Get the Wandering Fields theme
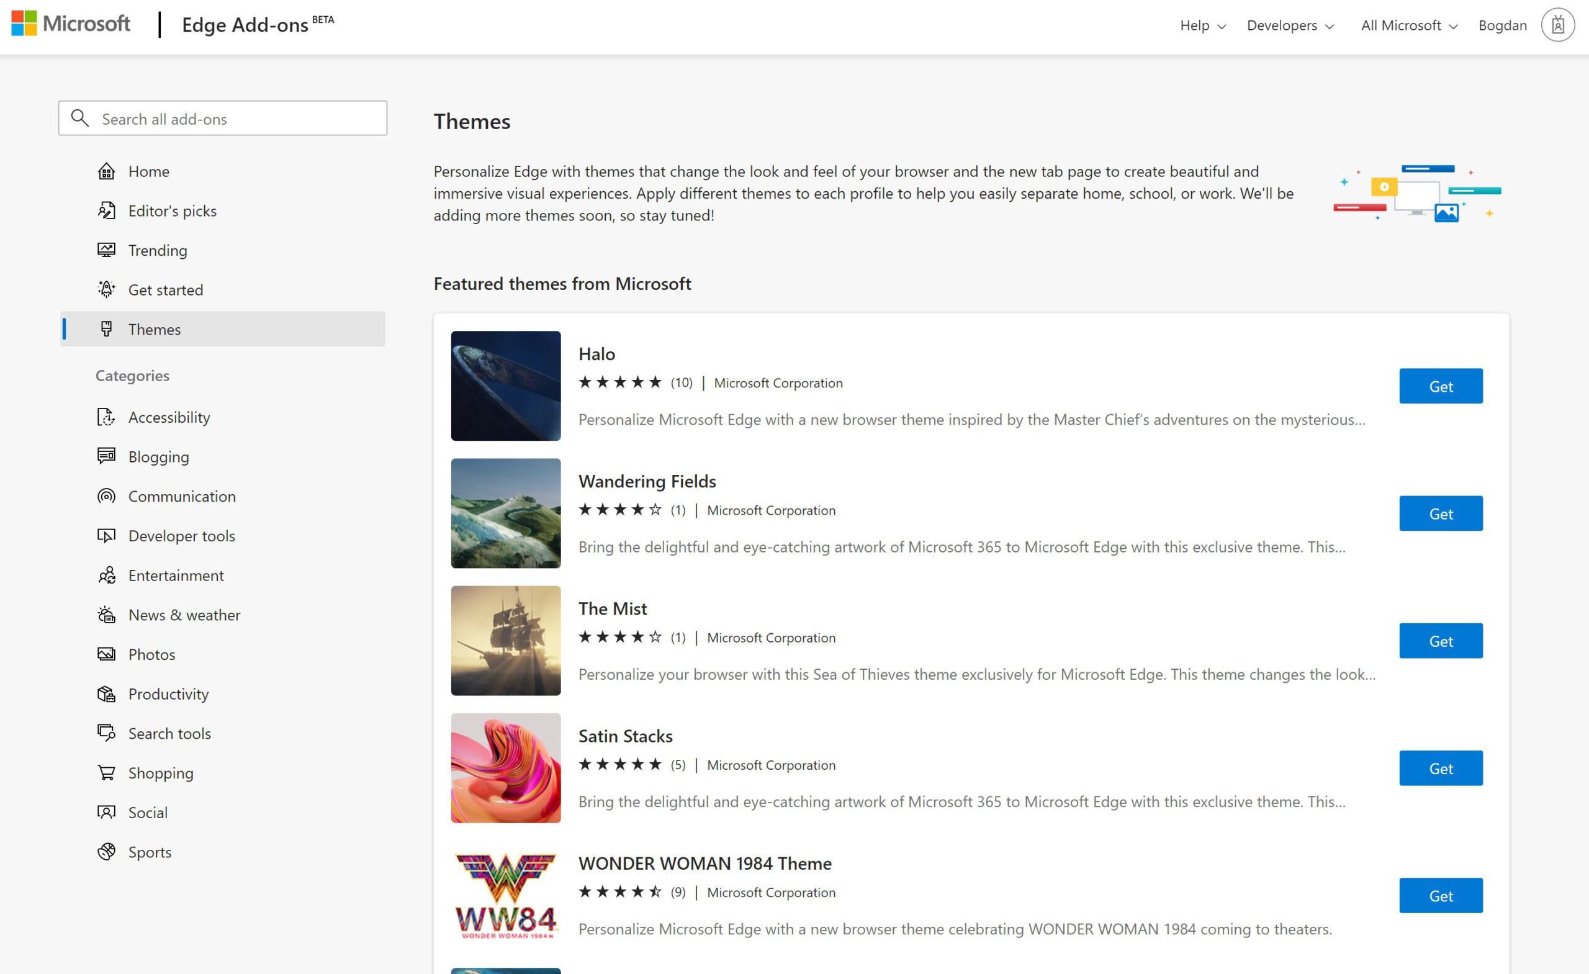 1441,513
